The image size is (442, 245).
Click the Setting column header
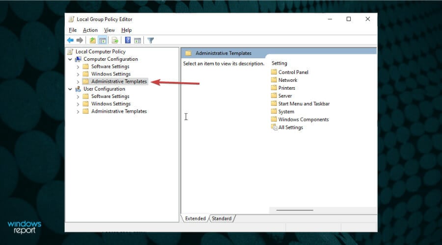(x=279, y=63)
